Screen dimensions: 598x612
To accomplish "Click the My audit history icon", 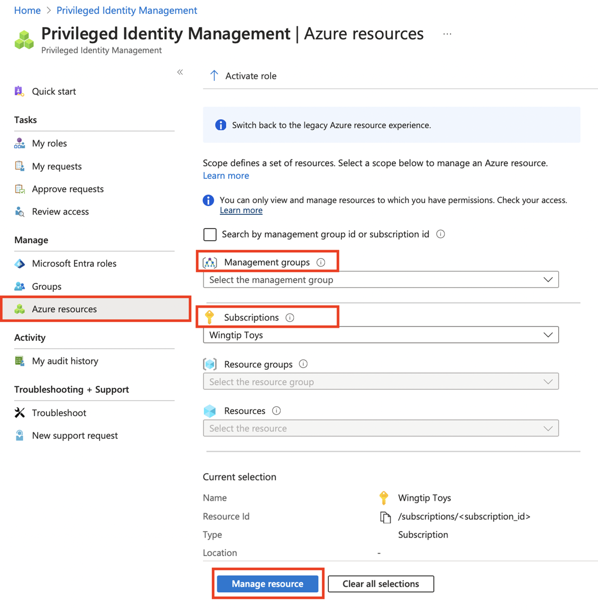I will 19,361.
